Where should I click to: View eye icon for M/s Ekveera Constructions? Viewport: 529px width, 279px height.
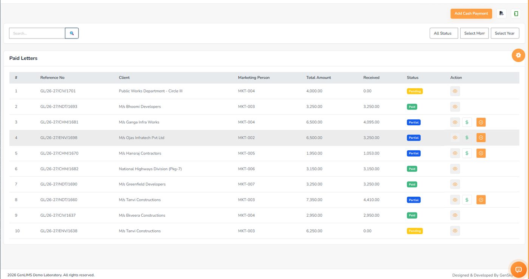click(455, 215)
